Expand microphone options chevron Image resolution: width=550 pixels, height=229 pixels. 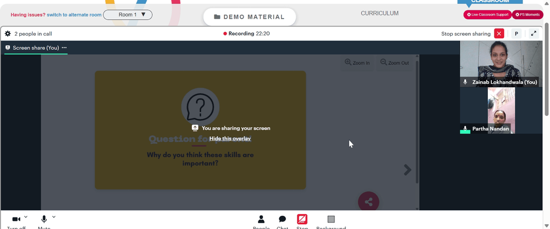[54, 217]
